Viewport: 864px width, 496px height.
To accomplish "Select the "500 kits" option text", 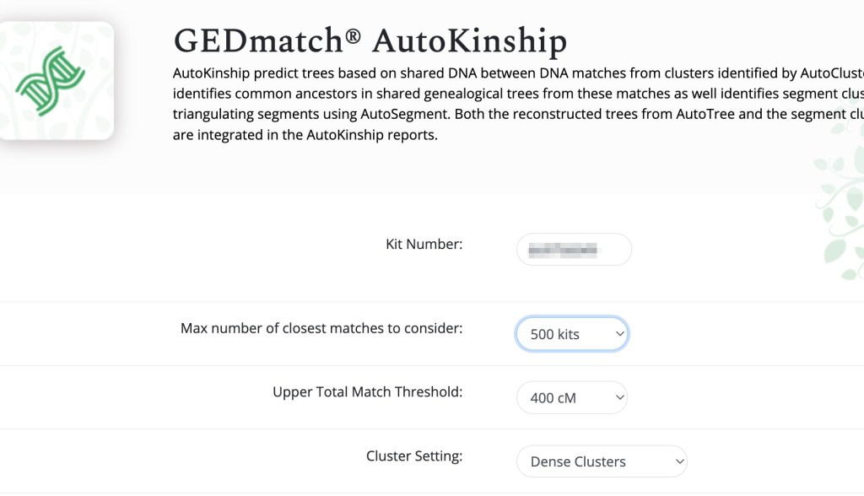I will pyautogui.click(x=554, y=334).
